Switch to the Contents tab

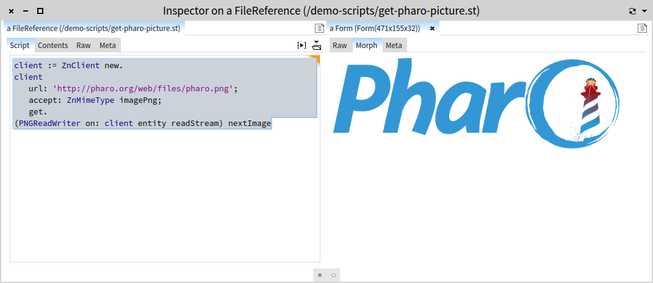[x=53, y=45]
